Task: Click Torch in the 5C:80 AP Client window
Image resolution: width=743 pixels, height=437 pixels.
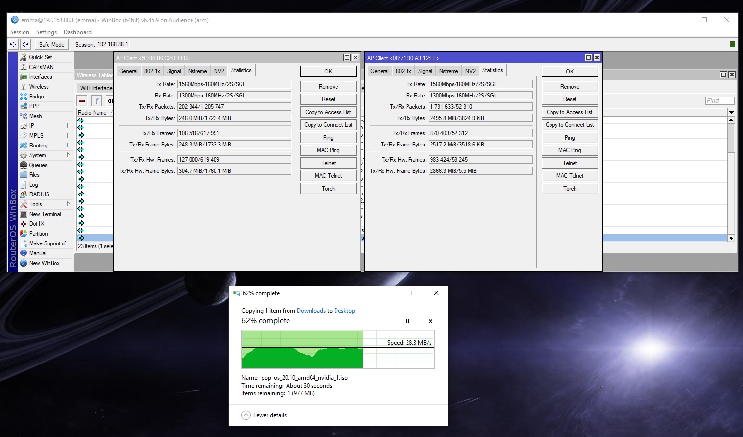Action: coord(328,189)
